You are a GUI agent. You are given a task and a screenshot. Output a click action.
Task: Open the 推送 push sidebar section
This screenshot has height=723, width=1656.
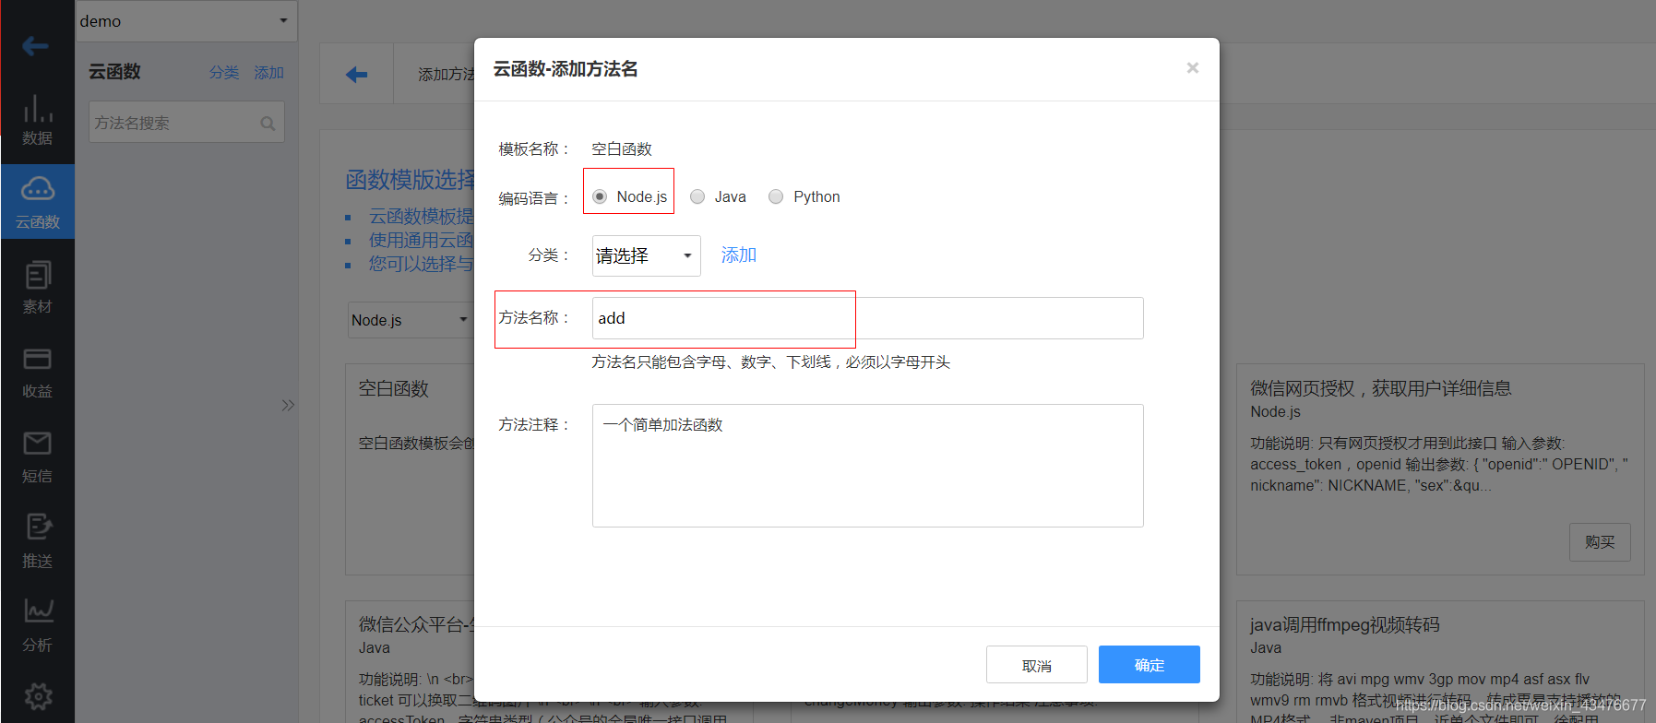pyautogui.click(x=37, y=541)
